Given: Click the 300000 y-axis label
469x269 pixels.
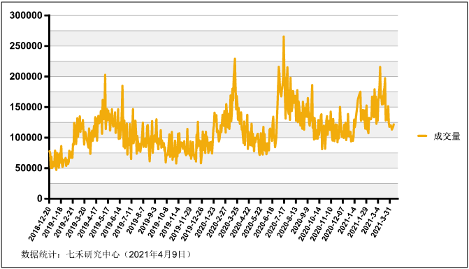Looking at the screenshot, I should (x=26, y=15).
